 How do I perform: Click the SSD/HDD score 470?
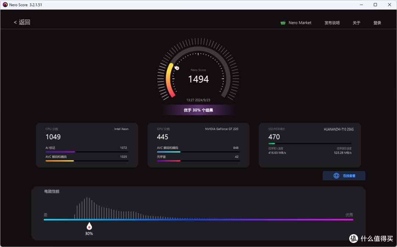(274, 137)
